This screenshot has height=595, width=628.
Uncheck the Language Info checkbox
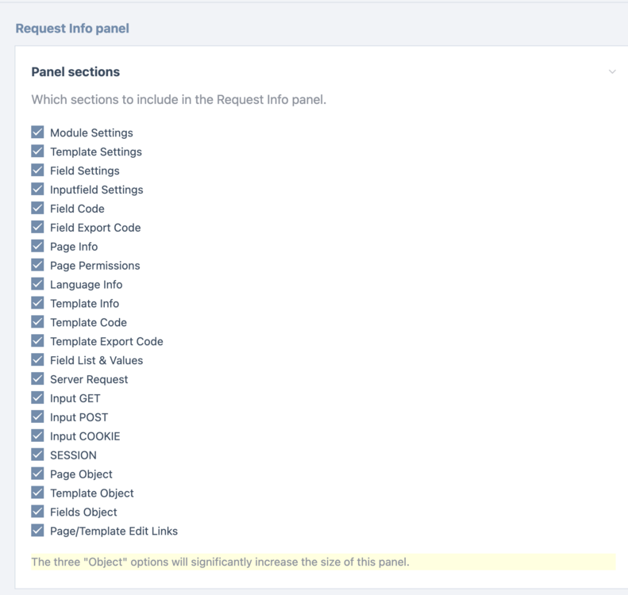click(x=37, y=284)
